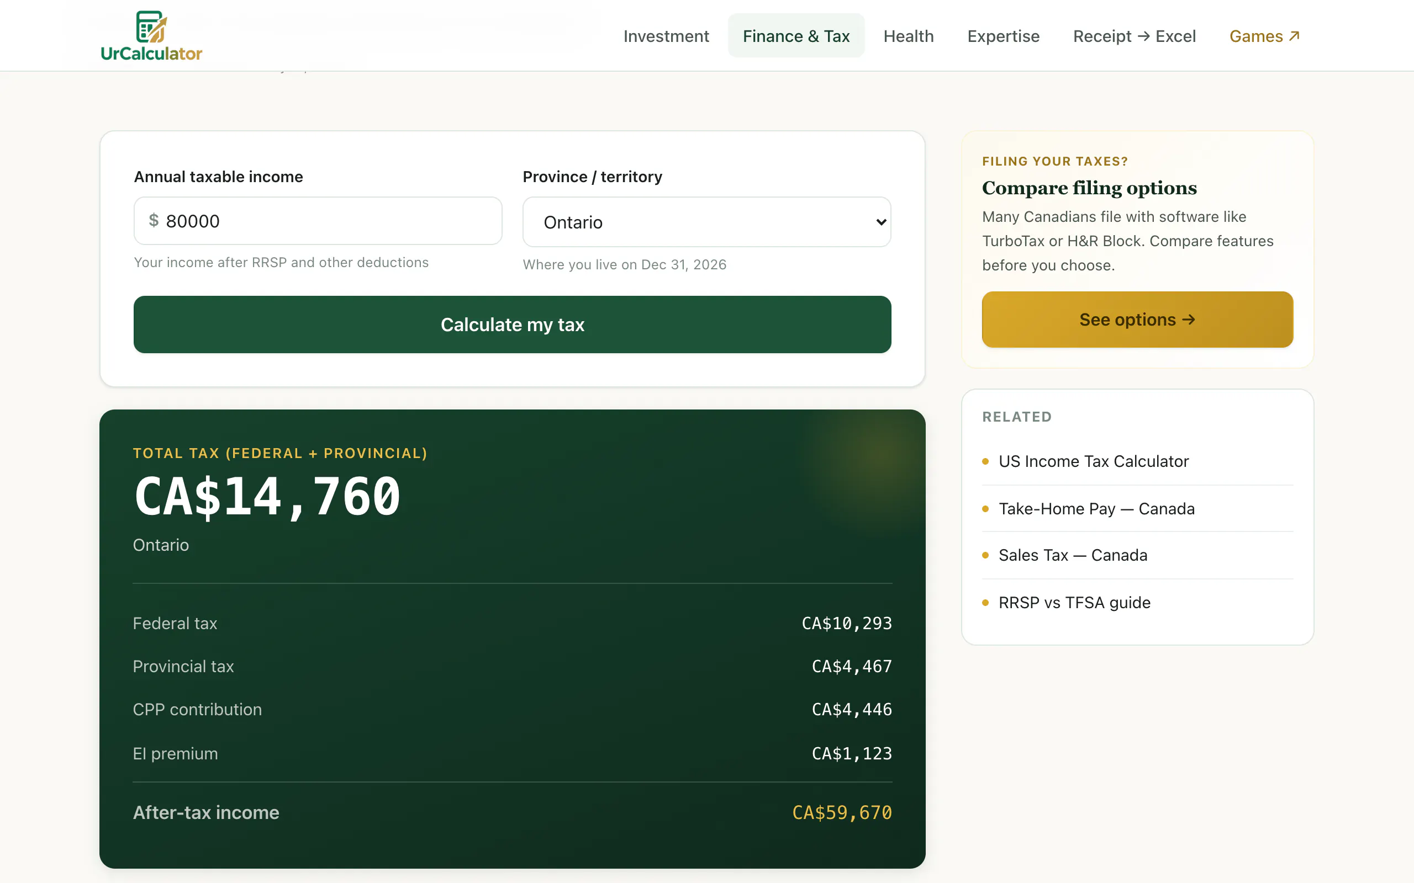Open RRSP vs TFSA guide link

[1074, 602]
